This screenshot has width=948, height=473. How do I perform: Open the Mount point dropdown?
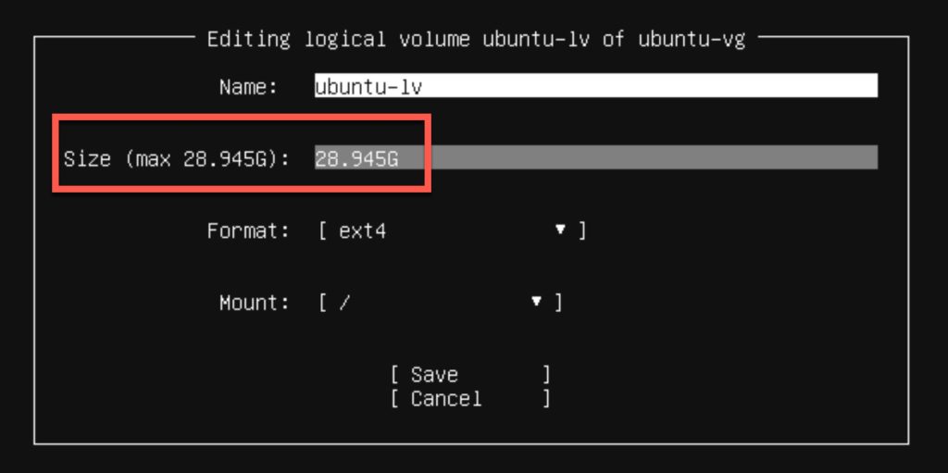tap(440, 302)
